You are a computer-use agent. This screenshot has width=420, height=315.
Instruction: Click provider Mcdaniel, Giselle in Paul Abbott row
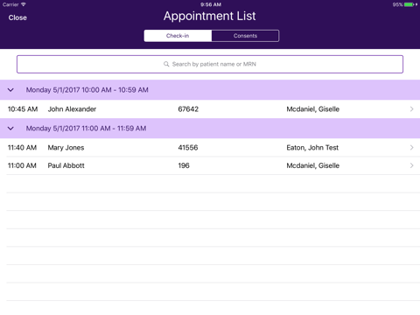tap(312, 165)
